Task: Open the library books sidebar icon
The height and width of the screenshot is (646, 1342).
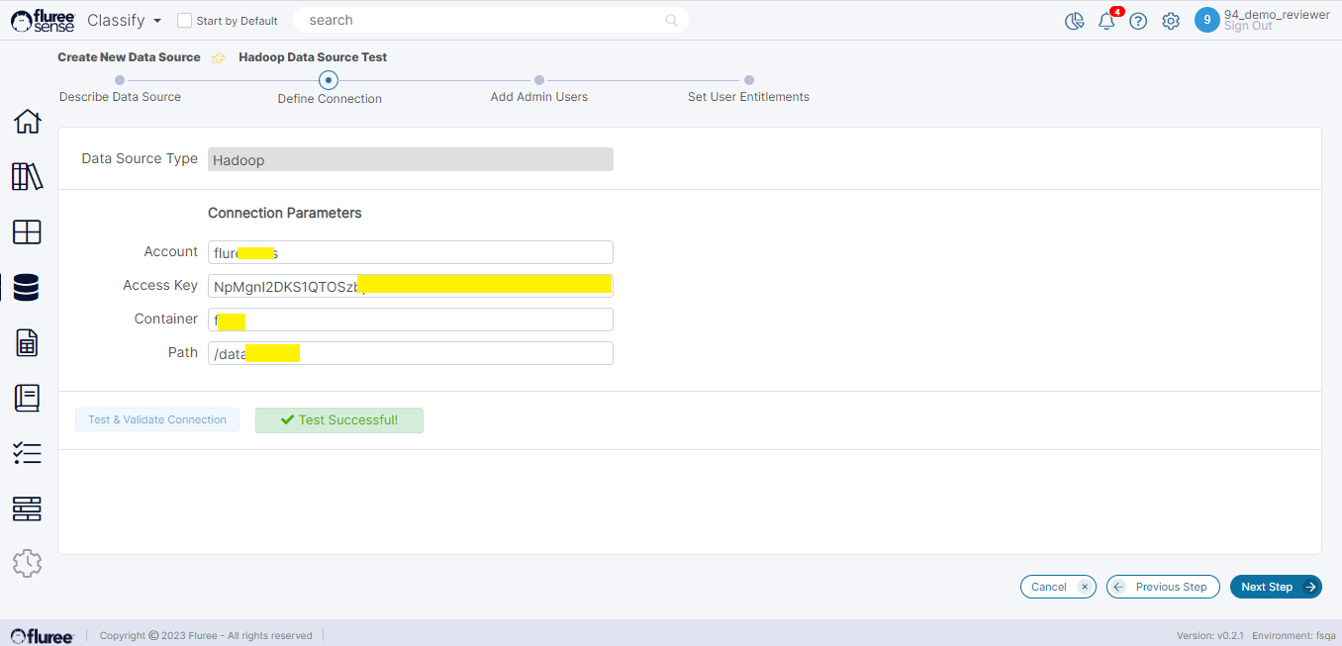Action: (x=27, y=177)
